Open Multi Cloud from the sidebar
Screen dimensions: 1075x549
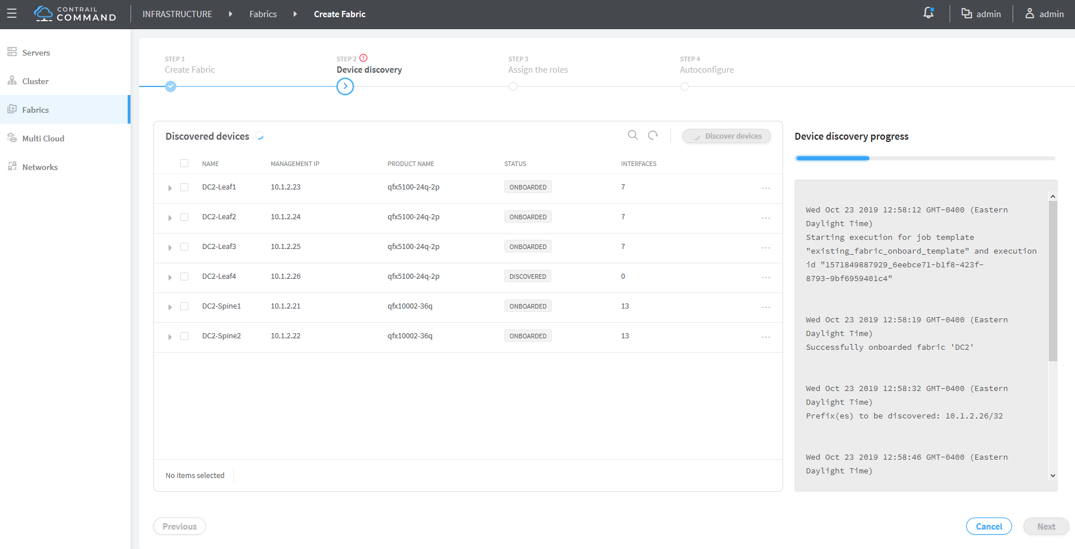43,139
